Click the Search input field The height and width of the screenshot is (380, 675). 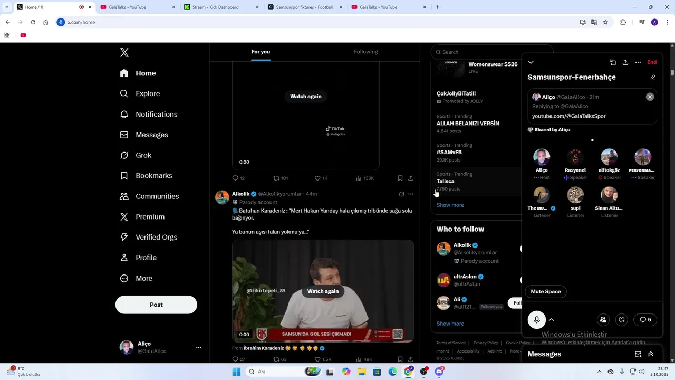pyautogui.click(x=491, y=52)
